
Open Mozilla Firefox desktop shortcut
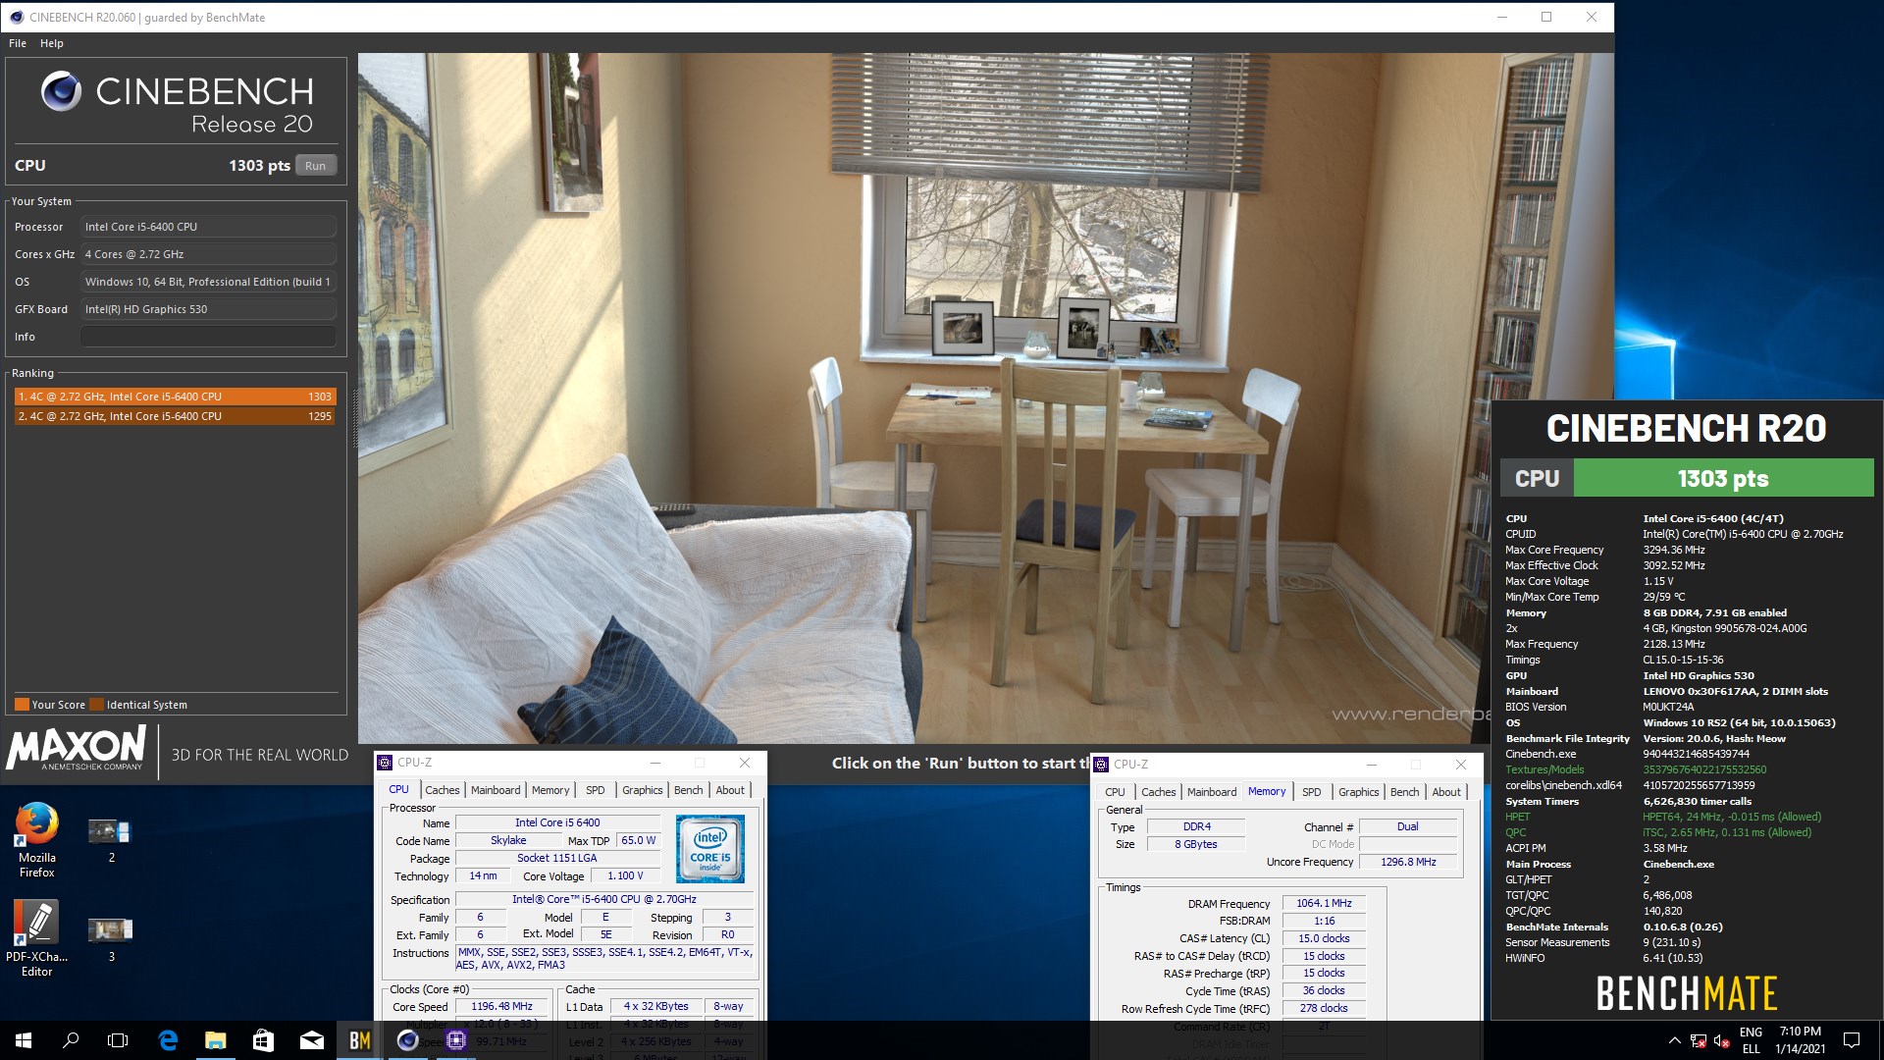point(37,840)
